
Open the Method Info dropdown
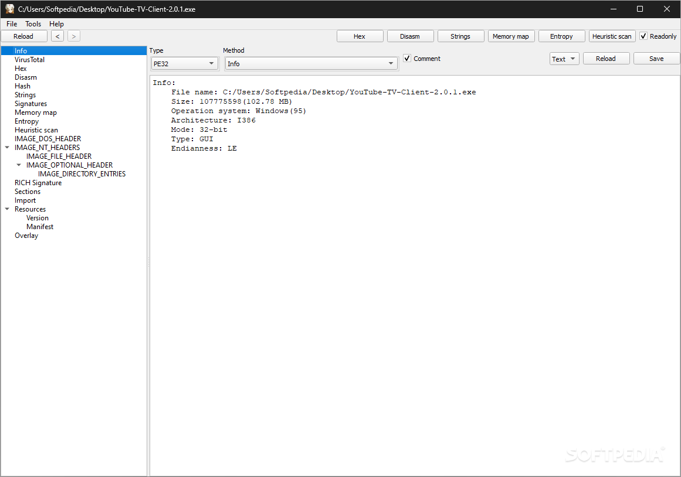311,64
